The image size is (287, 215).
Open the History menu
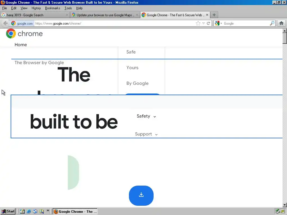[36, 8]
